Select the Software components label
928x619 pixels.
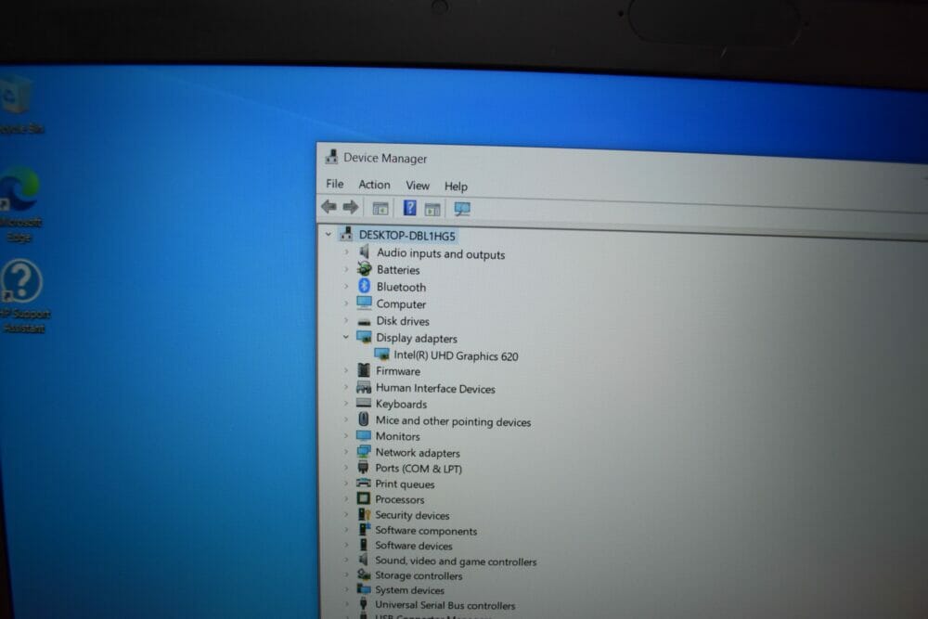point(426,531)
